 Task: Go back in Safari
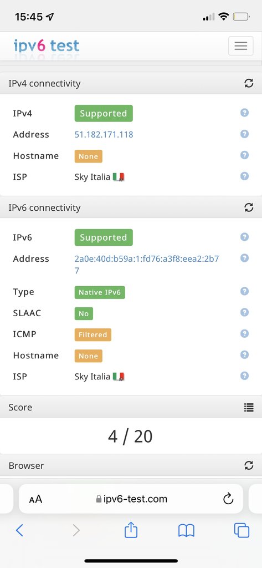click(x=19, y=531)
